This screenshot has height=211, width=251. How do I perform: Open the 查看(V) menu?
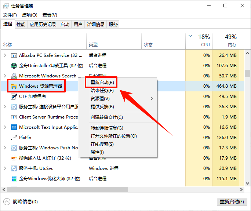tap(50, 15)
